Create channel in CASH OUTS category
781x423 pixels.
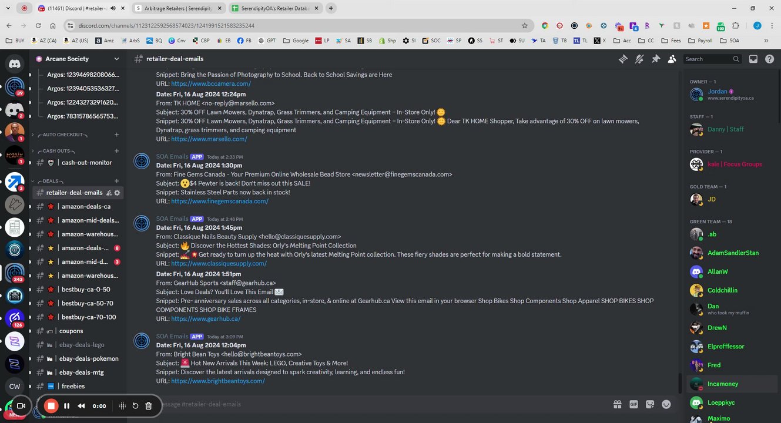[x=116, y=151]
